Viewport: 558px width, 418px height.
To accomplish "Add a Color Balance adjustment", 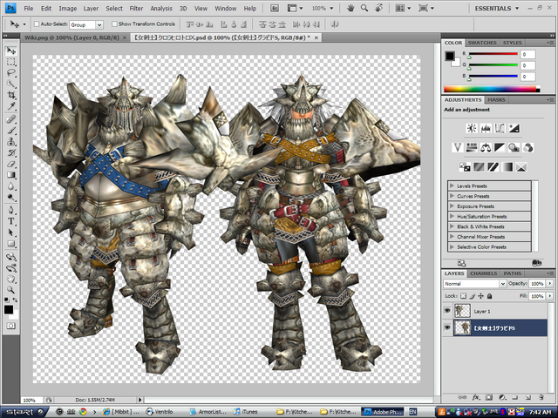I will (x=486, y=147).
